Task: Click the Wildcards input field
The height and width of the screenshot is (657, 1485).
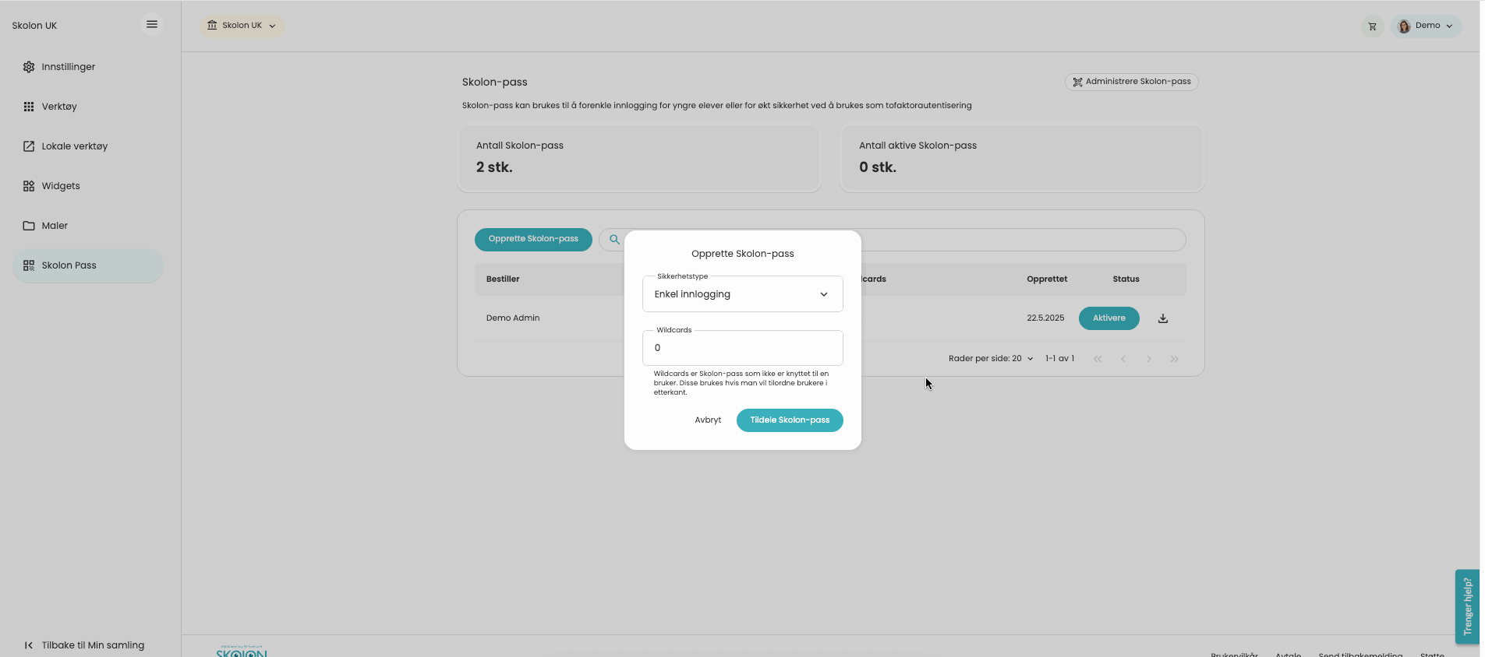Action: (x=742, y=348)
